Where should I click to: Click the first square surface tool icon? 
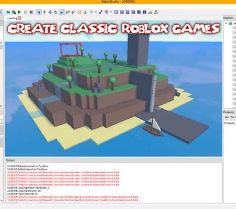pyautogui.click(x=116, y=12)
